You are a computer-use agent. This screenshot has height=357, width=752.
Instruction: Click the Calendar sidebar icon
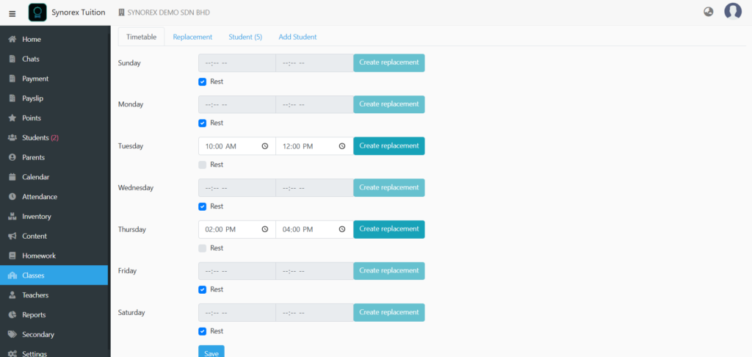13,177
